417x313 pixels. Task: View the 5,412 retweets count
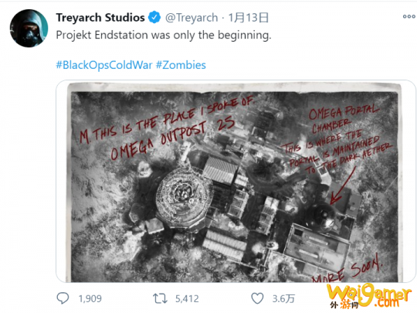point(187,298)
